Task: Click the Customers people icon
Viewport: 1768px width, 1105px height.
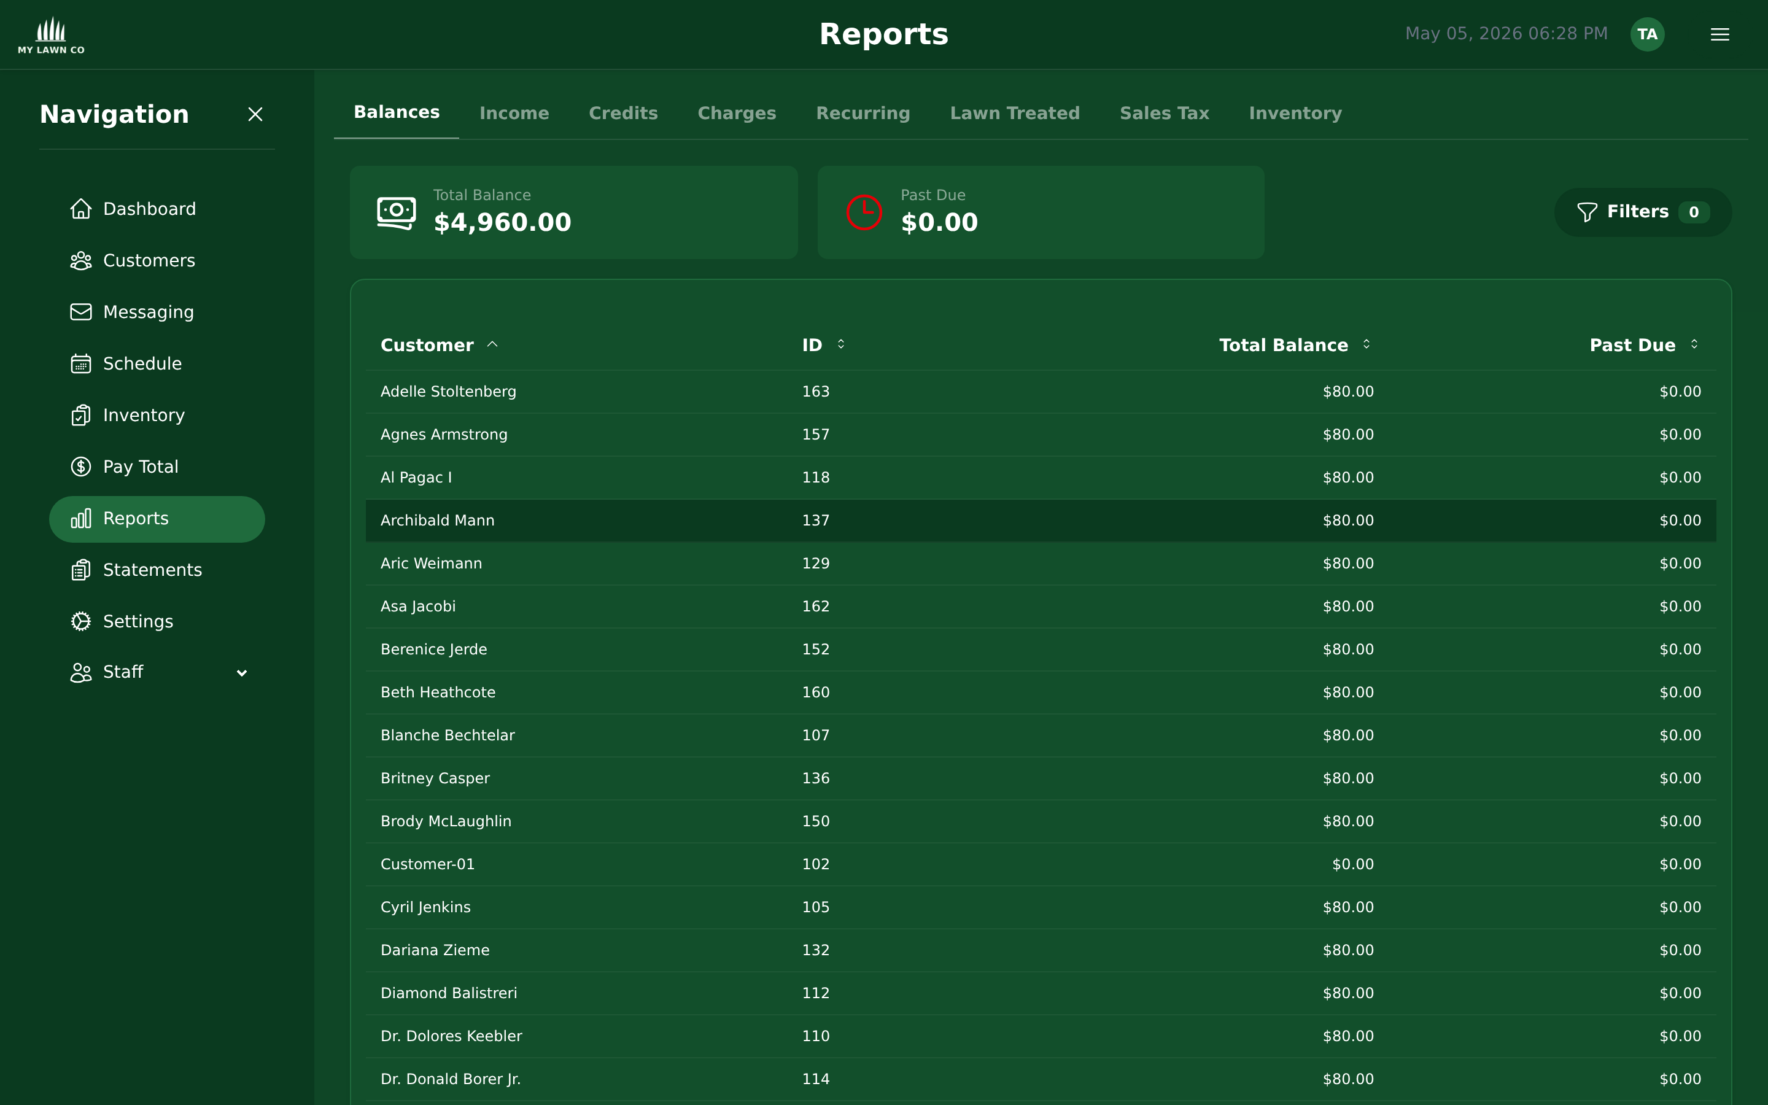Action: (x=81, y=260)
